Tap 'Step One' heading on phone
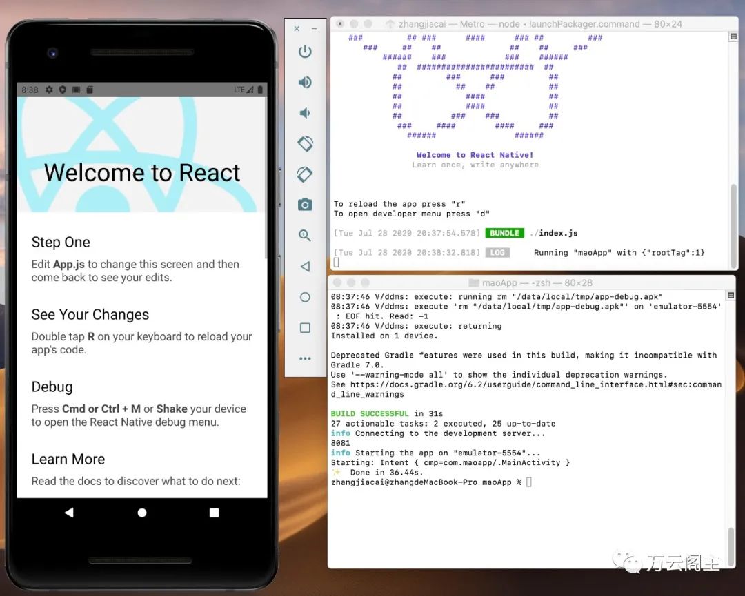The image size is (745, 596). tap(61, 242)
